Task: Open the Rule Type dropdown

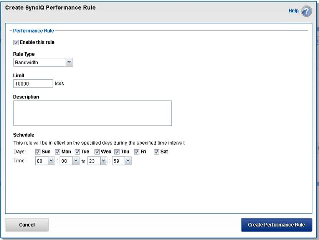Action: [43, 62]
